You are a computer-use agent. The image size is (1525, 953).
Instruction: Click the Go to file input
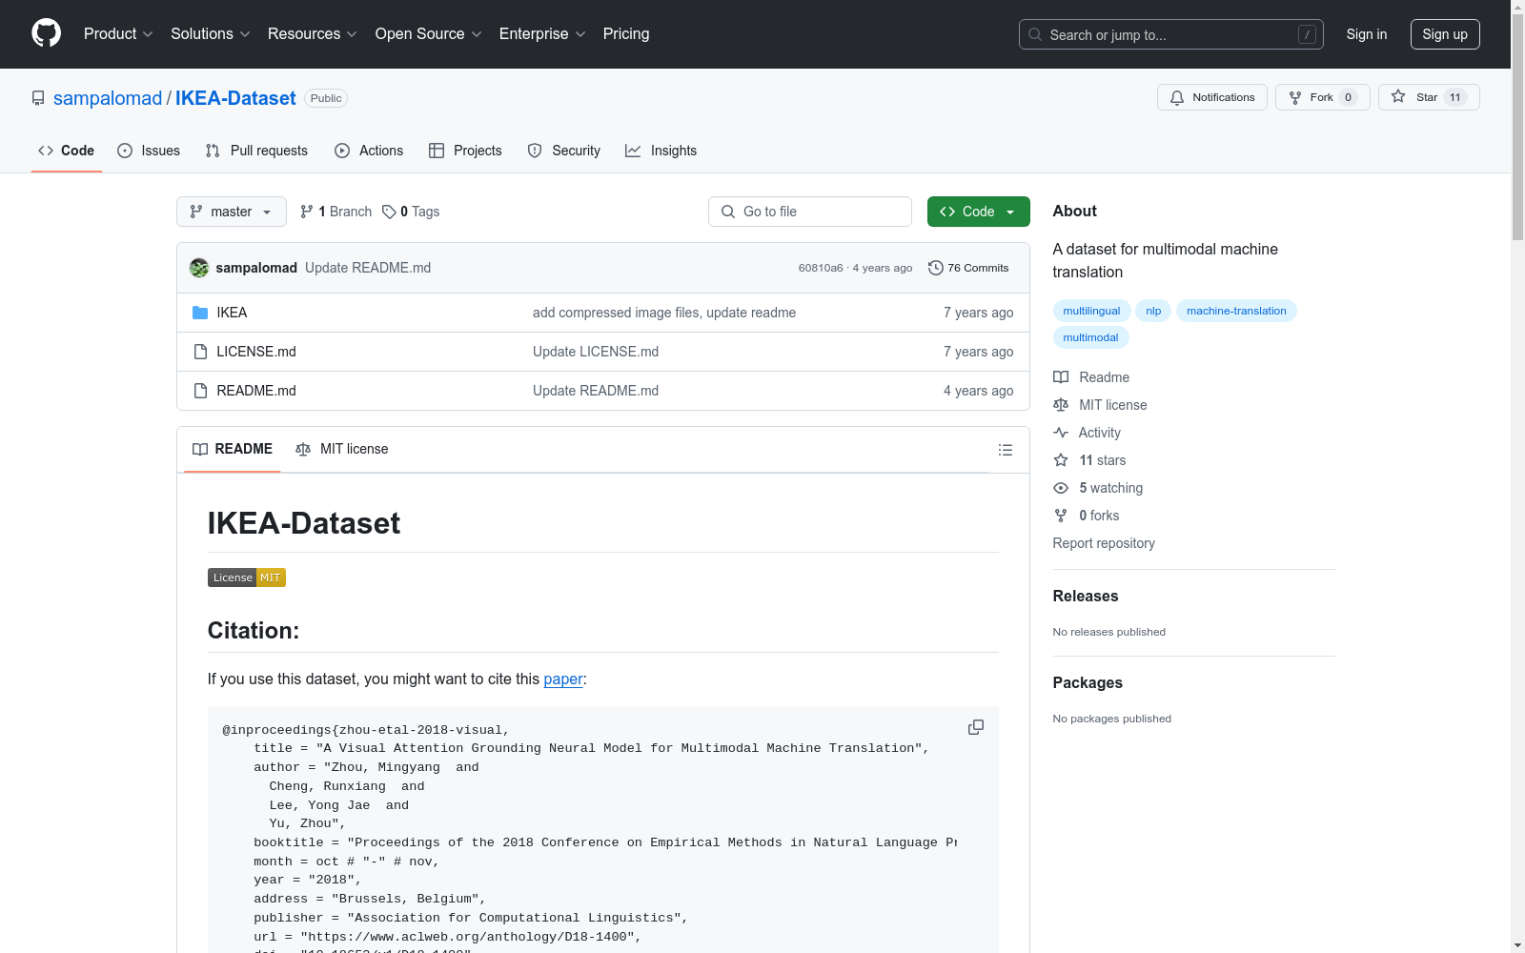pyautogui.click(x=810, y=212)
